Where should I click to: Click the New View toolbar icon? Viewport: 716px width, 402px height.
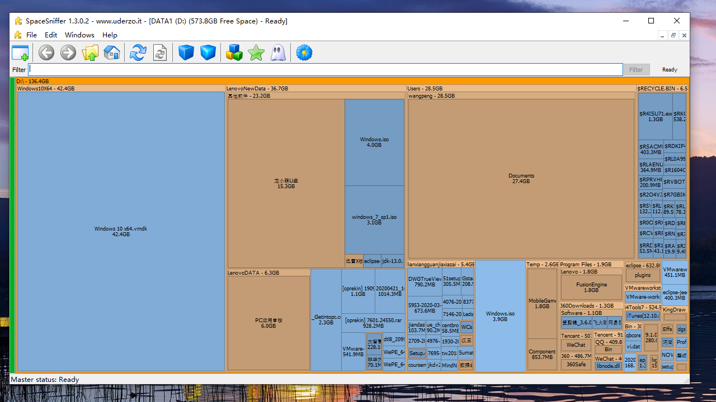(x=20, y=53)
